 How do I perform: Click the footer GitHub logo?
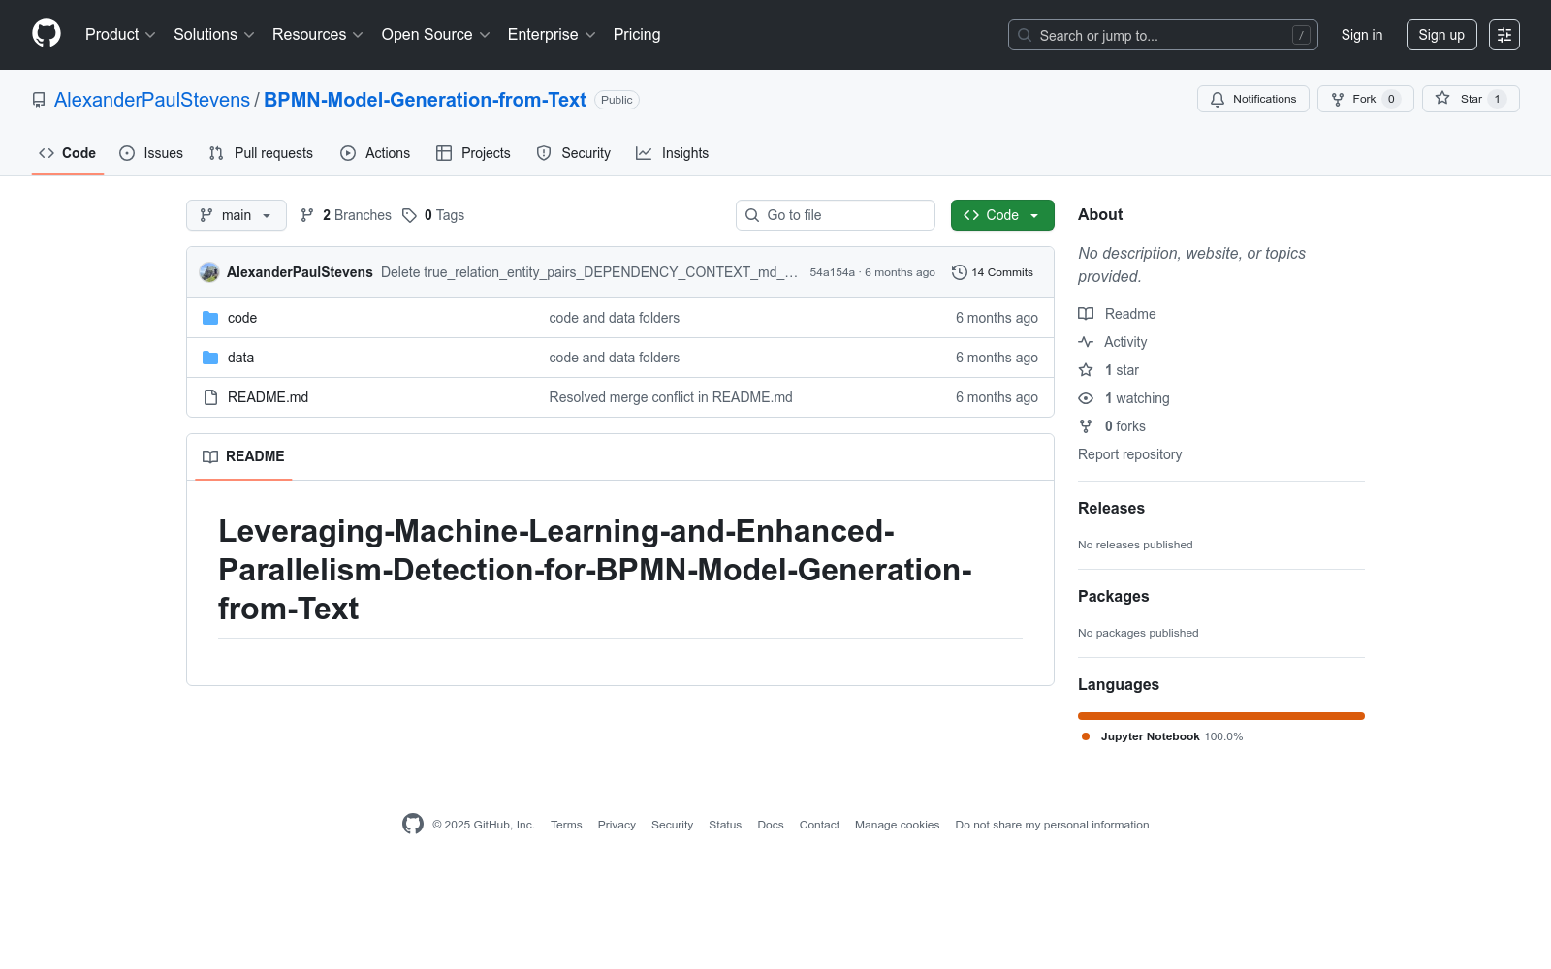coord(413,824)
